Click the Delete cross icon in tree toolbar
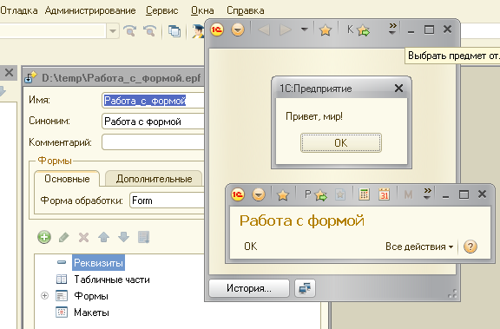This screenshot has width=500, height=329. (x=84, y=237)
